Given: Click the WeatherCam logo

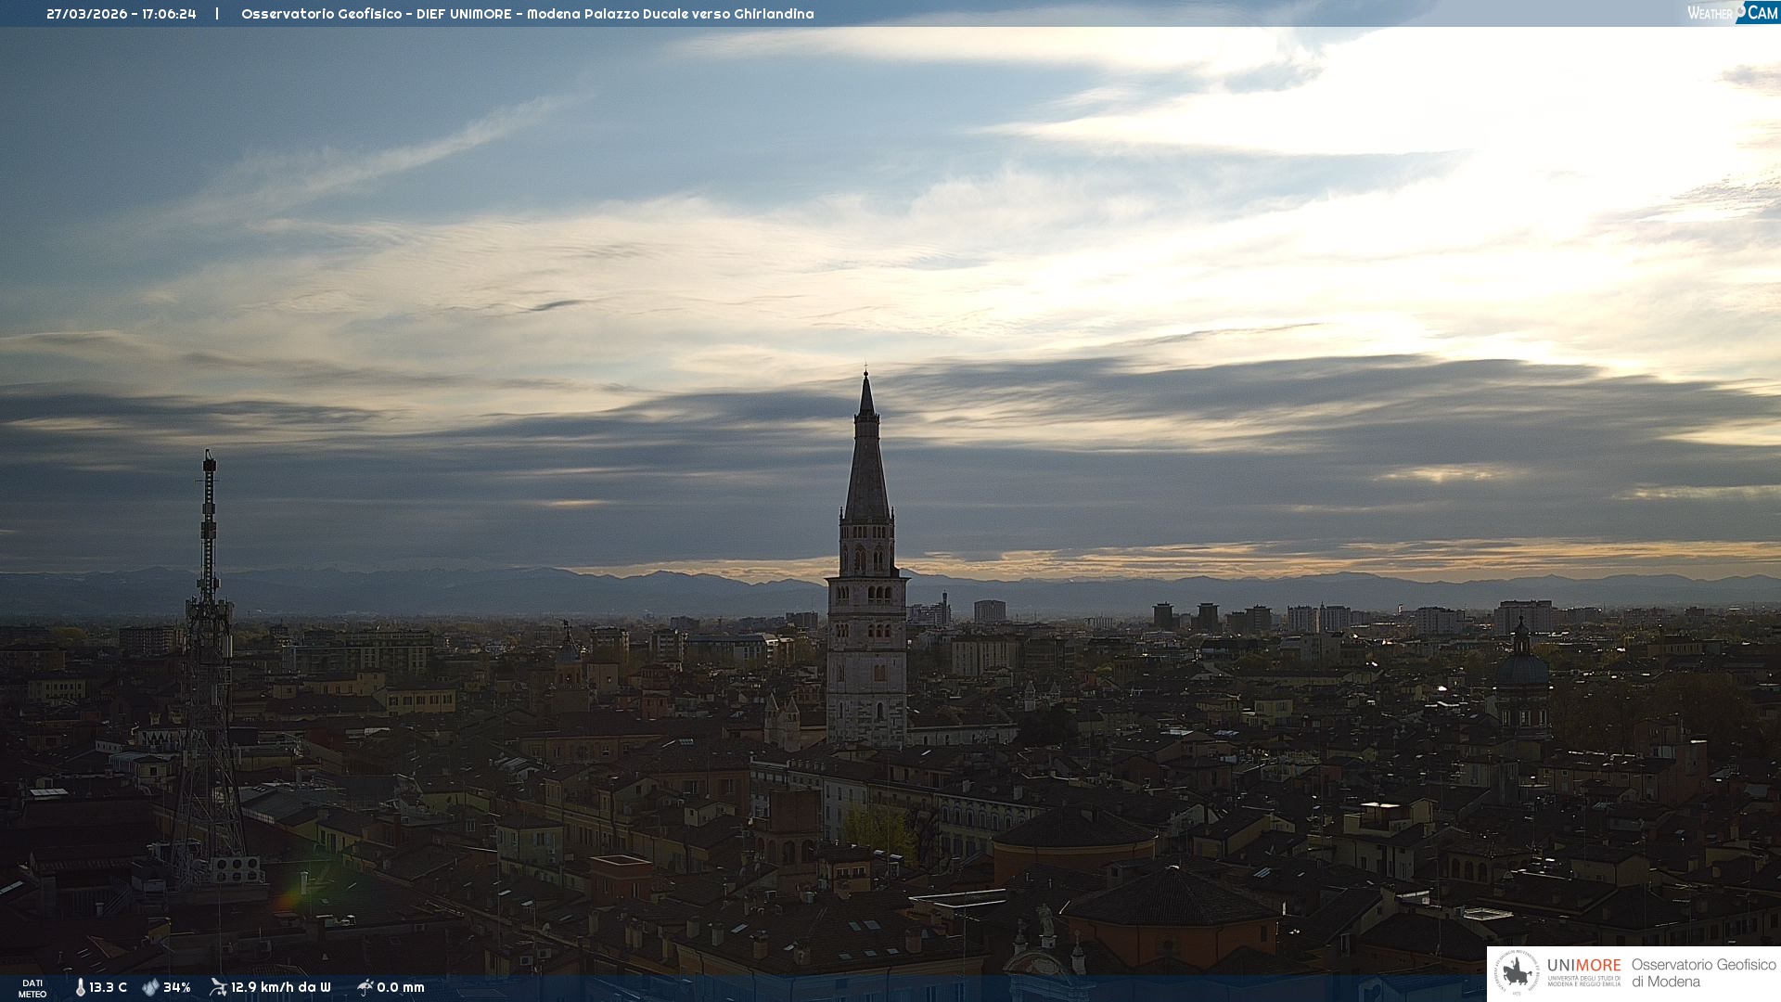Looking at the screenshot, I should pos(1732,12).
